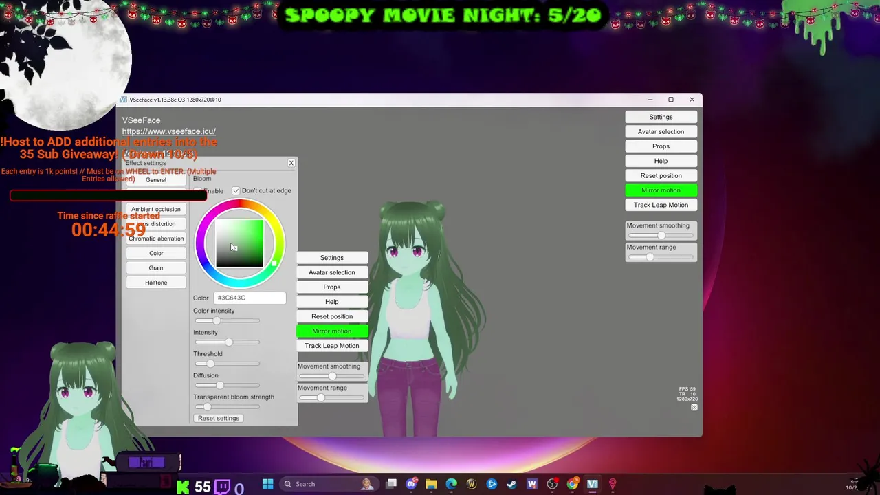This screenshot has height=495, width=880.
Task: Select the VSeeFace taskbar icon
Action: point(592,484)
